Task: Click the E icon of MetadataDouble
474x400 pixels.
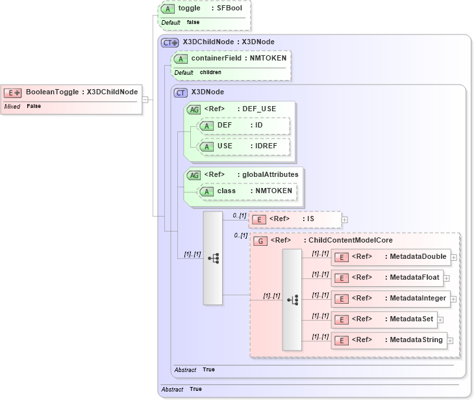Action: pos(342,258)
